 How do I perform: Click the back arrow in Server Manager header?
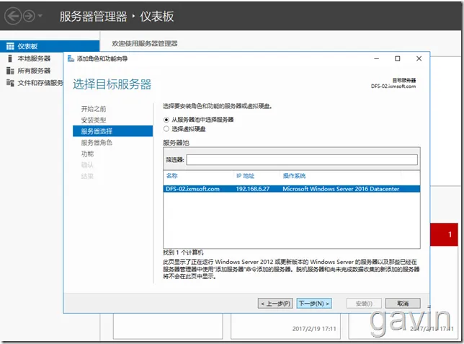click(13, 16)
